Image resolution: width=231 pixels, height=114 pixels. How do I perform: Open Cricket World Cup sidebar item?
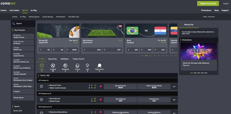coord(23,49)
